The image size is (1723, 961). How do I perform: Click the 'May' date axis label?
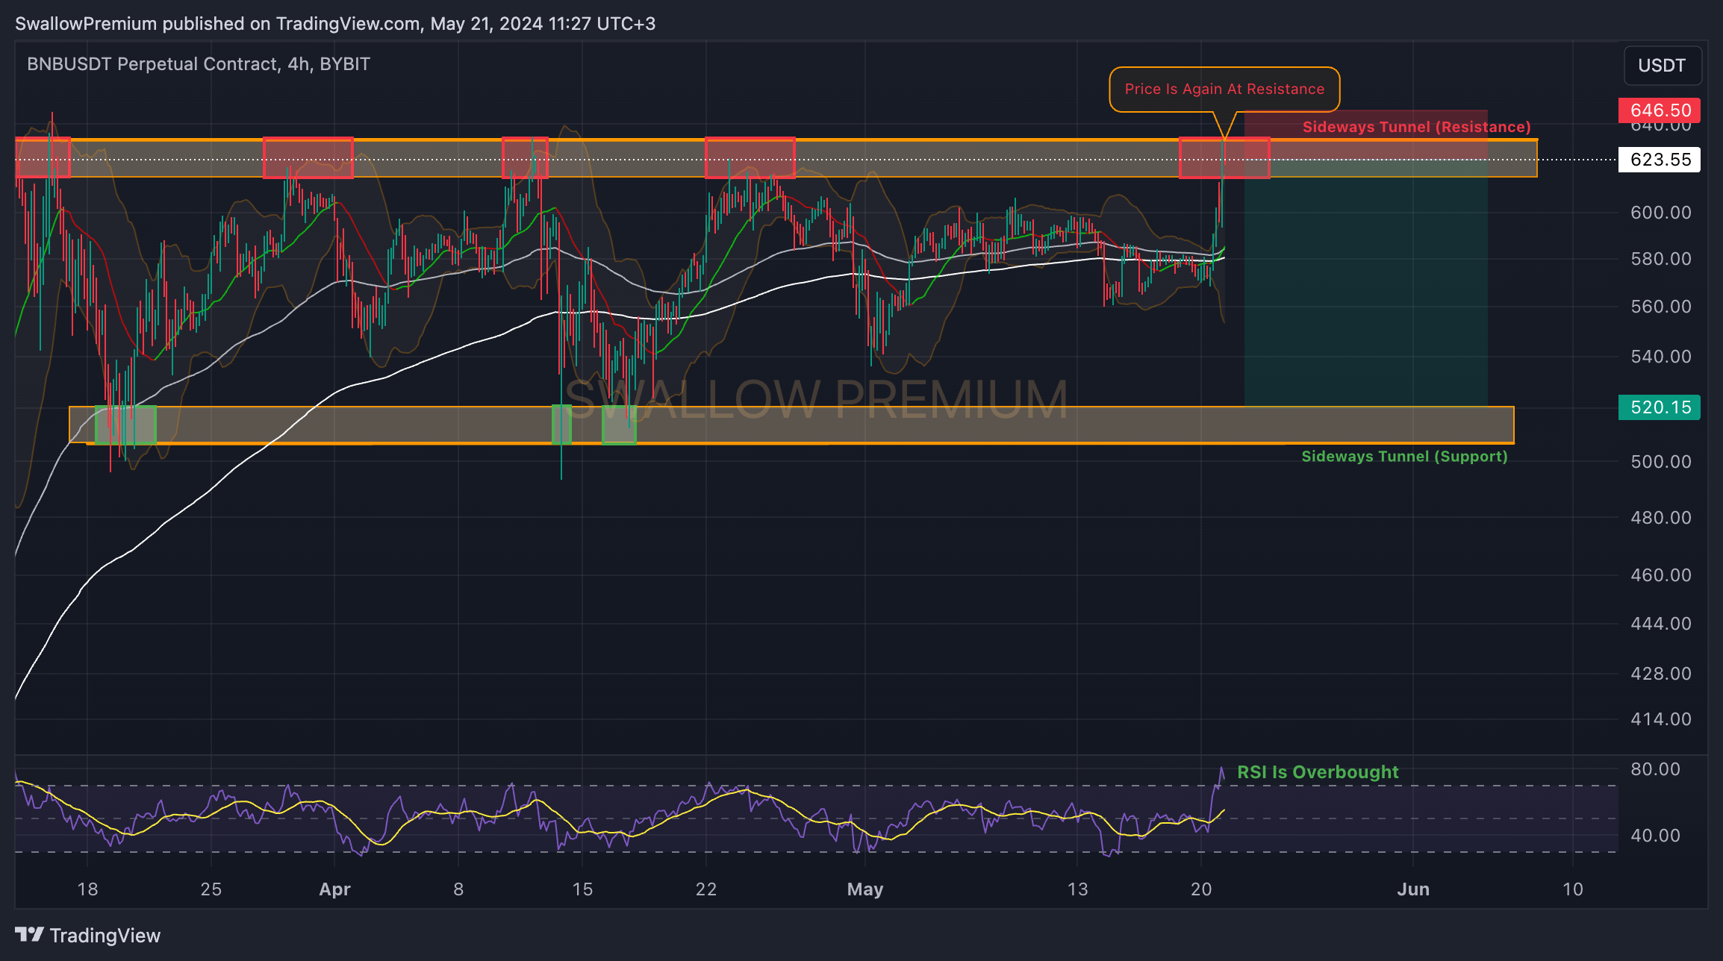(865, 889)
